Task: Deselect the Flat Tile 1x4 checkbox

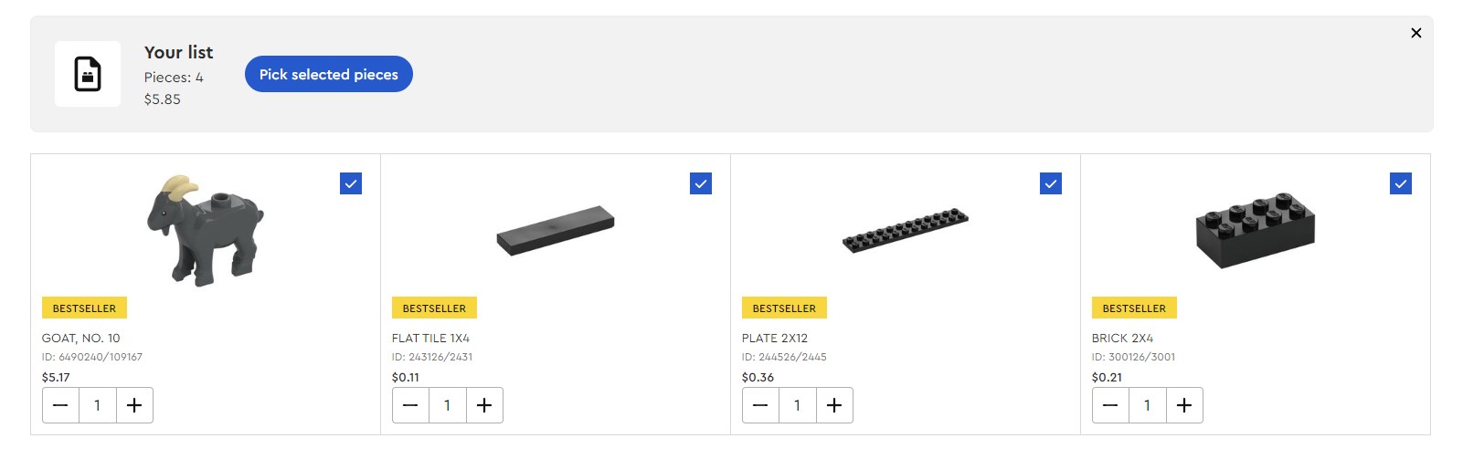Action: click(701, 183)
